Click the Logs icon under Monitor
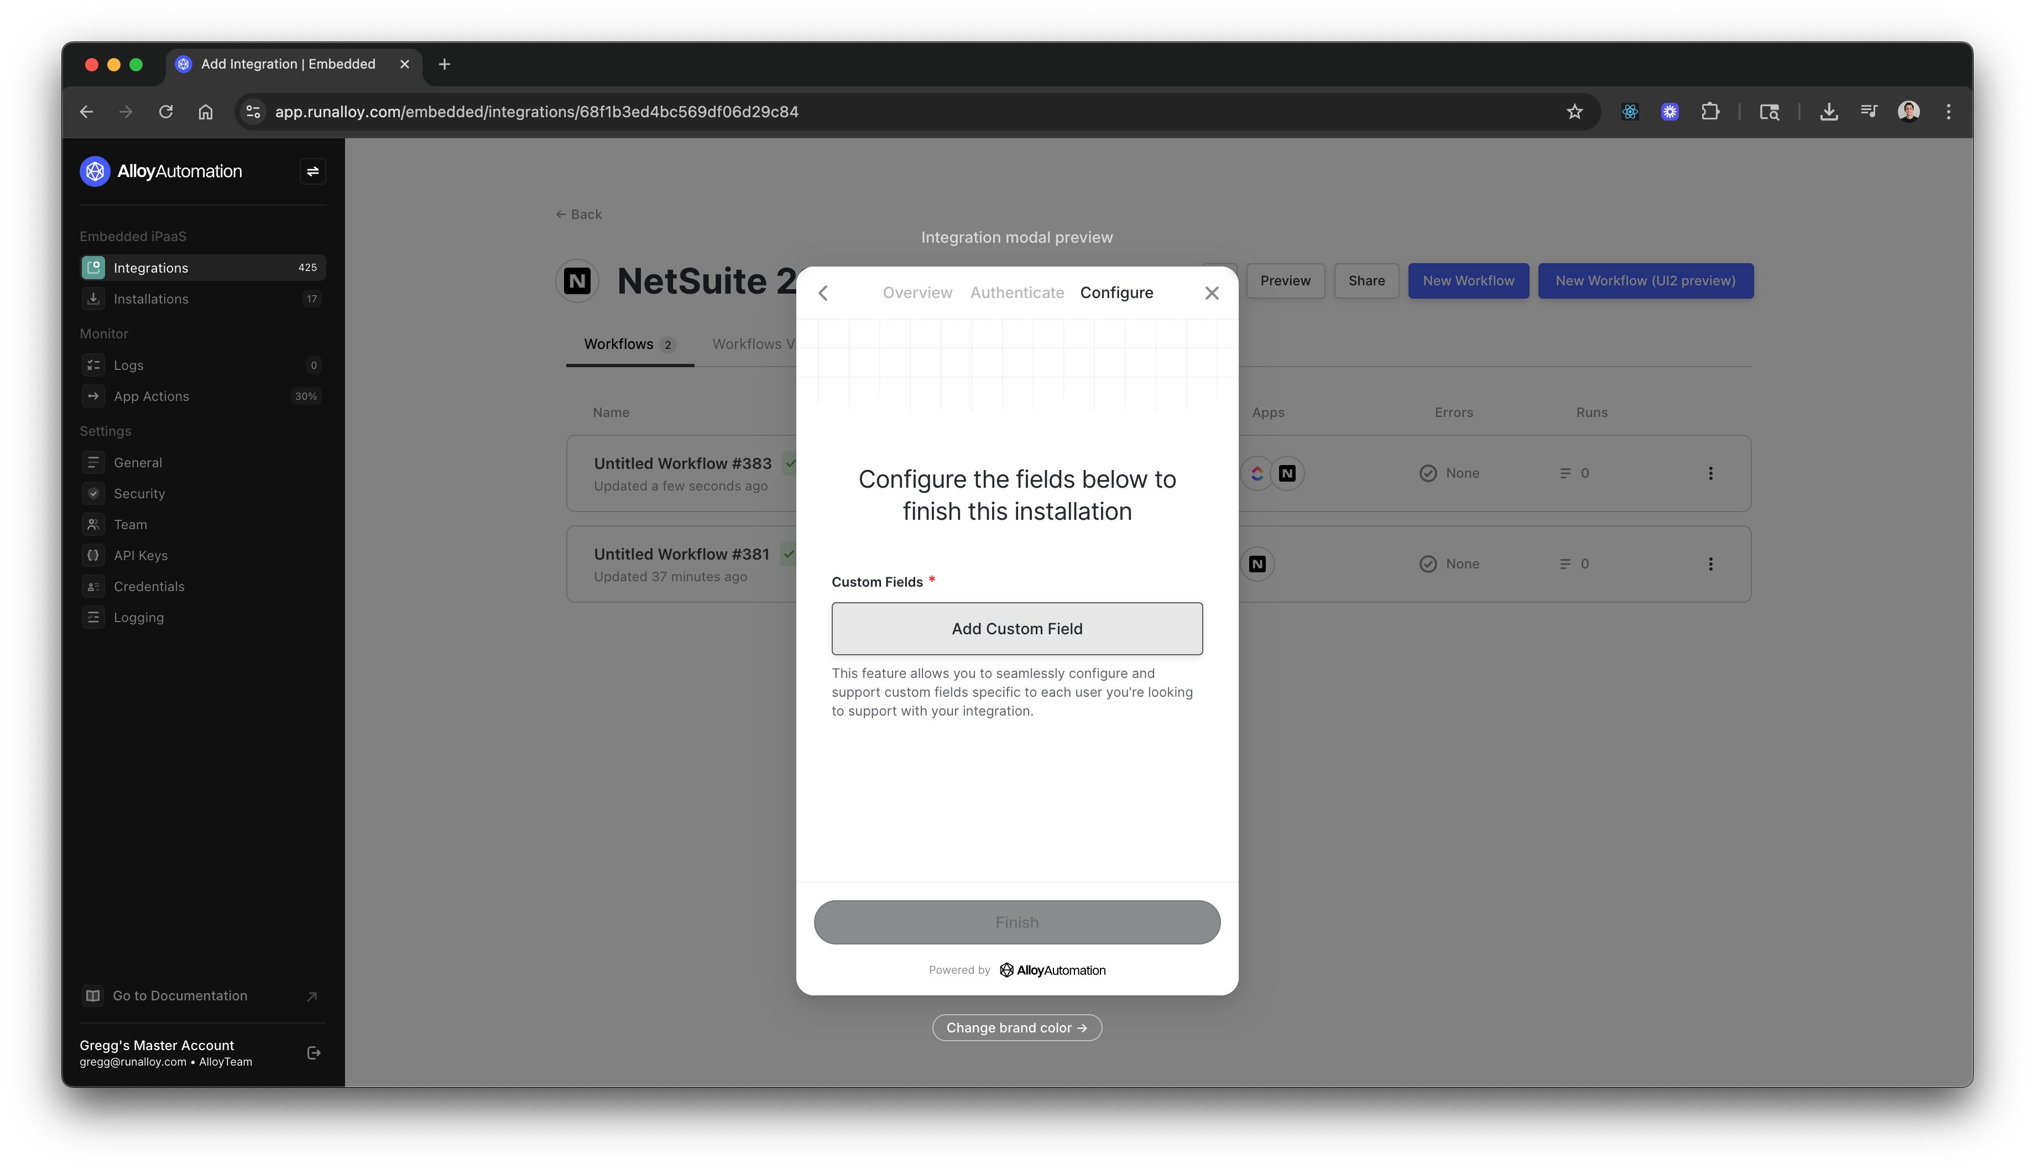Viewport: 2035px width, 1169px height. click(93, 364)
